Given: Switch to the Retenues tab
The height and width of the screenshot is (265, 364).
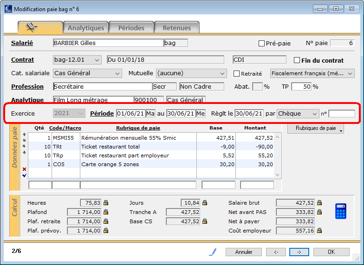Looking at the screenshot, I should (x=176, y=28).
